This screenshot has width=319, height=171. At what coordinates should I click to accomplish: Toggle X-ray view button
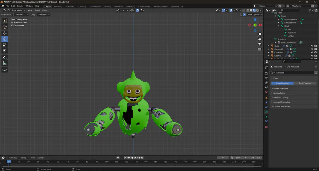pos(244,10)
